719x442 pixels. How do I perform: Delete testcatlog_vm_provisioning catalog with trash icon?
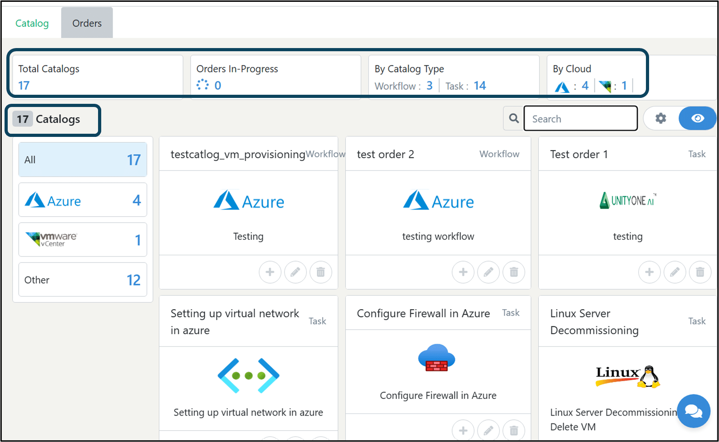point(320,272)
